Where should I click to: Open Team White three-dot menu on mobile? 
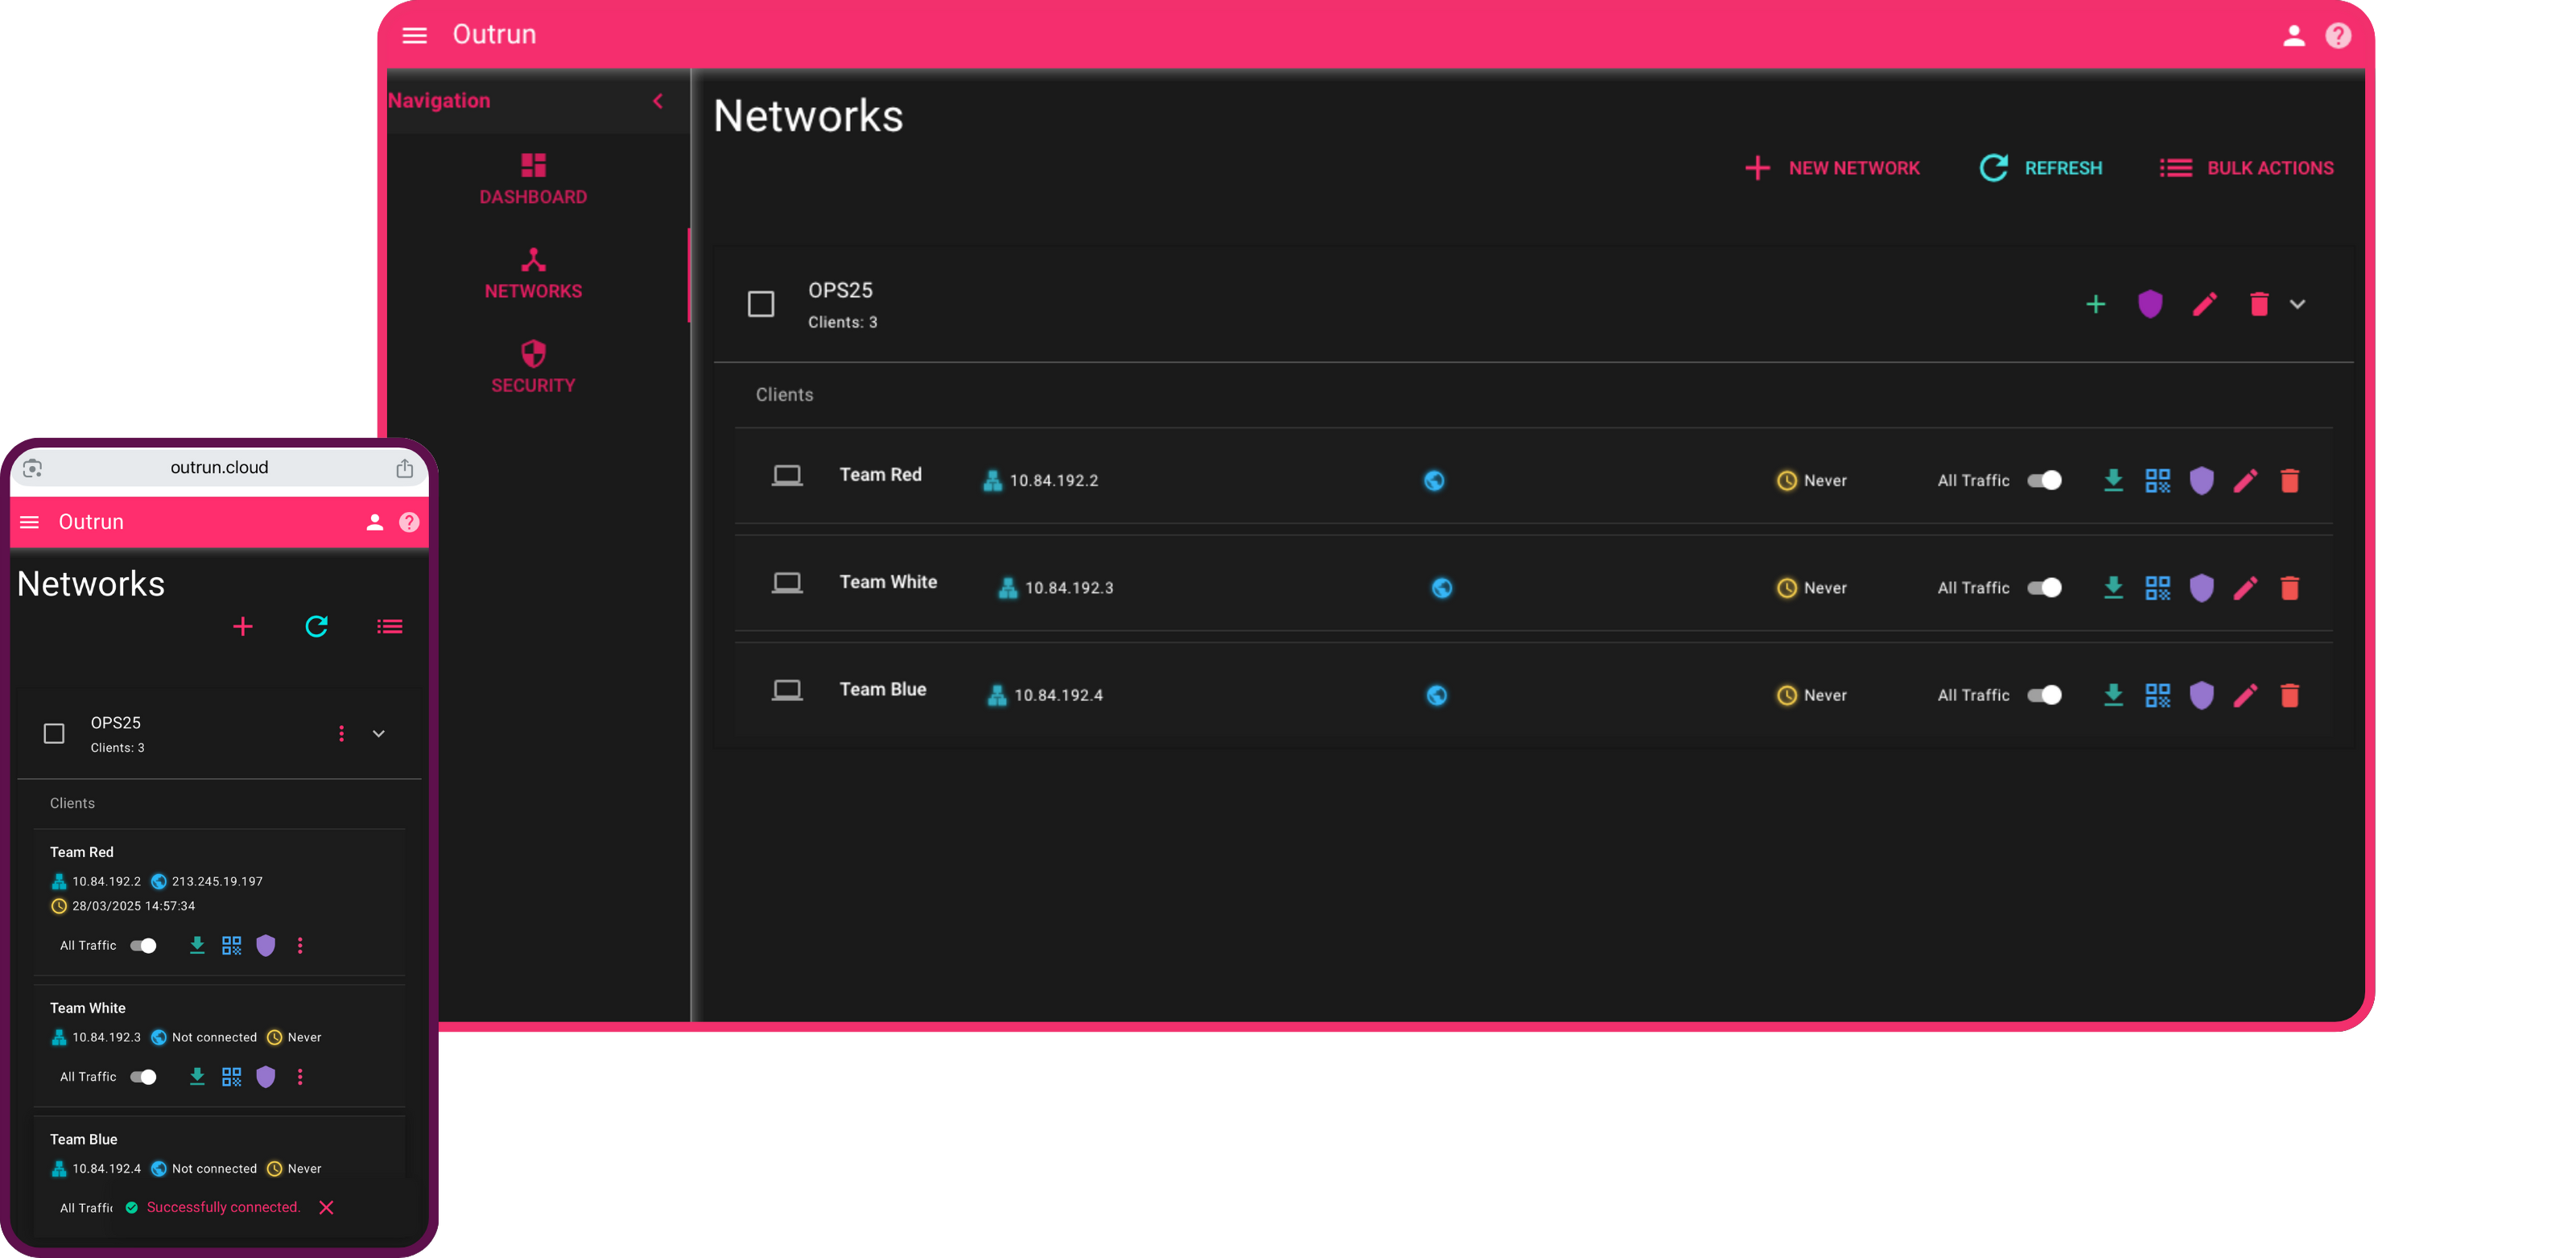coord(300,1076)
